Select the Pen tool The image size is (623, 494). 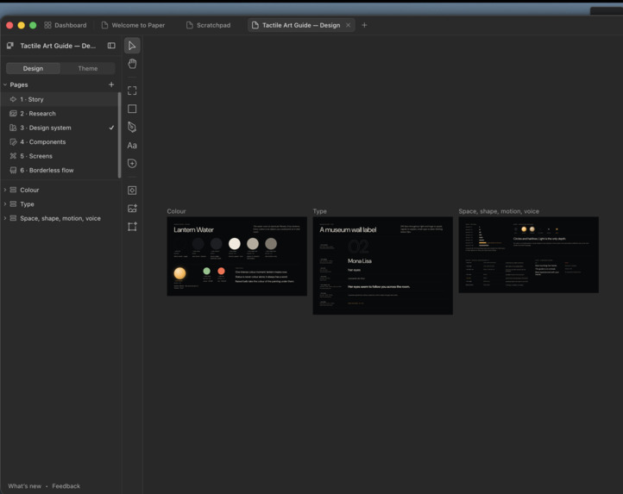[x=132, y=127]
